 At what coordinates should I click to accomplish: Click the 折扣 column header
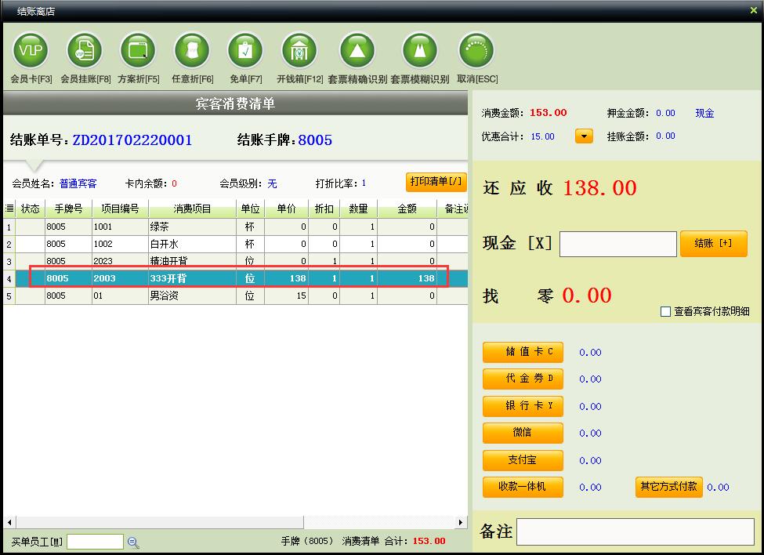click(324, 209)
